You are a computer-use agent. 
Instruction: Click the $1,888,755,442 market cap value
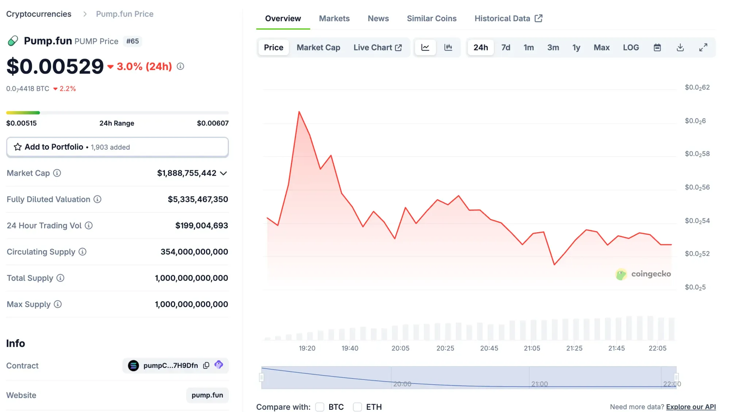pyautogui.click(x=187, y=173)
